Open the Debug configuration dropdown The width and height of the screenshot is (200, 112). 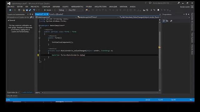(x=62, y=10)
